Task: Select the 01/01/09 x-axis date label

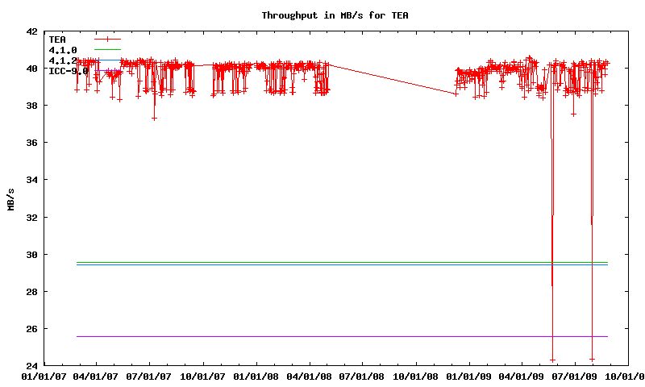Action: (x=469, y=377)
